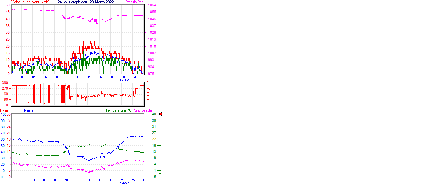This screenshot has width=432, height=187.
Task: Click the red triangle marker beside temperature axis
Action: tap(160, 114)
